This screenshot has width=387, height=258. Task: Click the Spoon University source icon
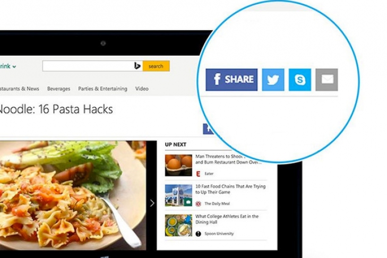[198, 234]
